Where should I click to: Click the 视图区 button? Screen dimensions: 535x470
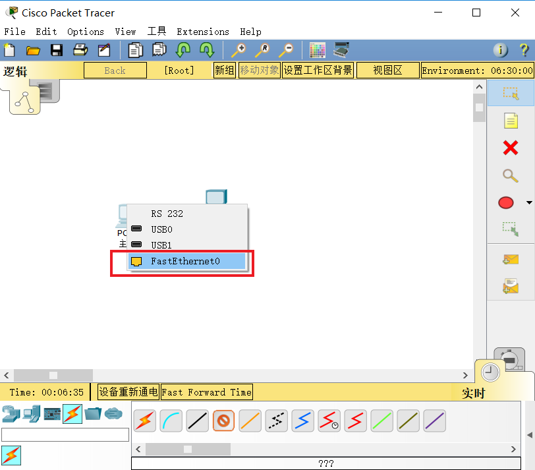(387, 71)
